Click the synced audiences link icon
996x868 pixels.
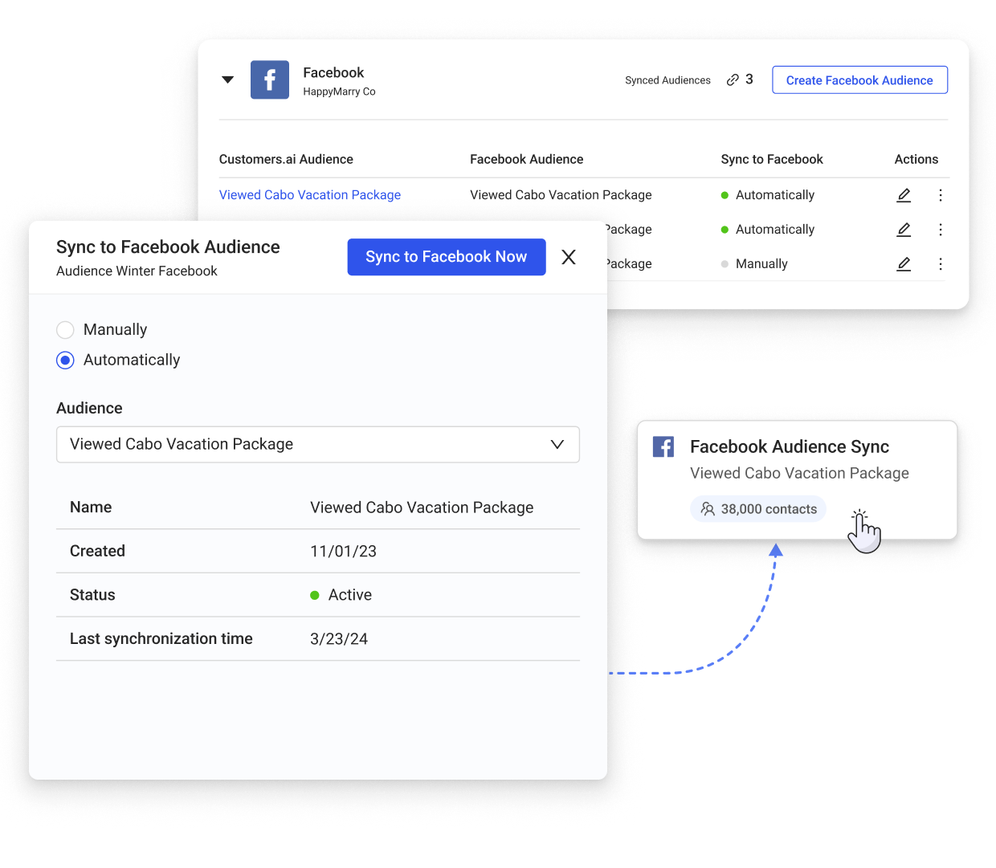733,79
